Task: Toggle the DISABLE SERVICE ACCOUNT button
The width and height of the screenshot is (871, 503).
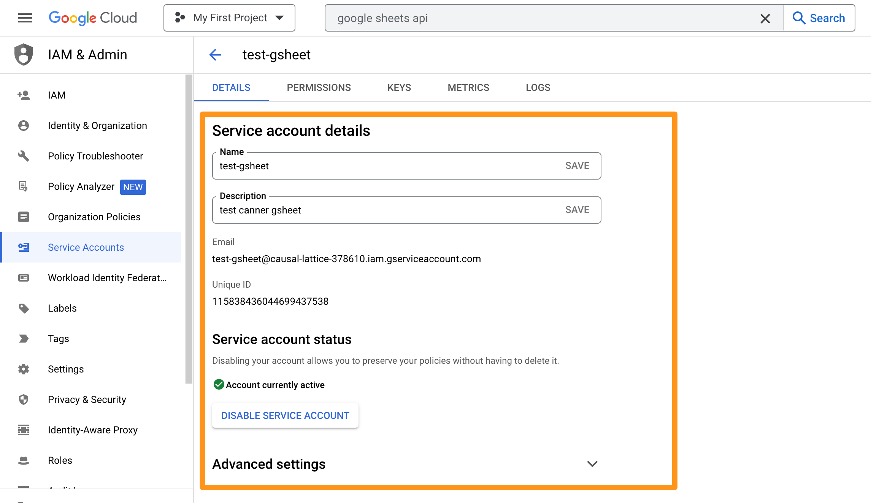Action: coord(286,415)
